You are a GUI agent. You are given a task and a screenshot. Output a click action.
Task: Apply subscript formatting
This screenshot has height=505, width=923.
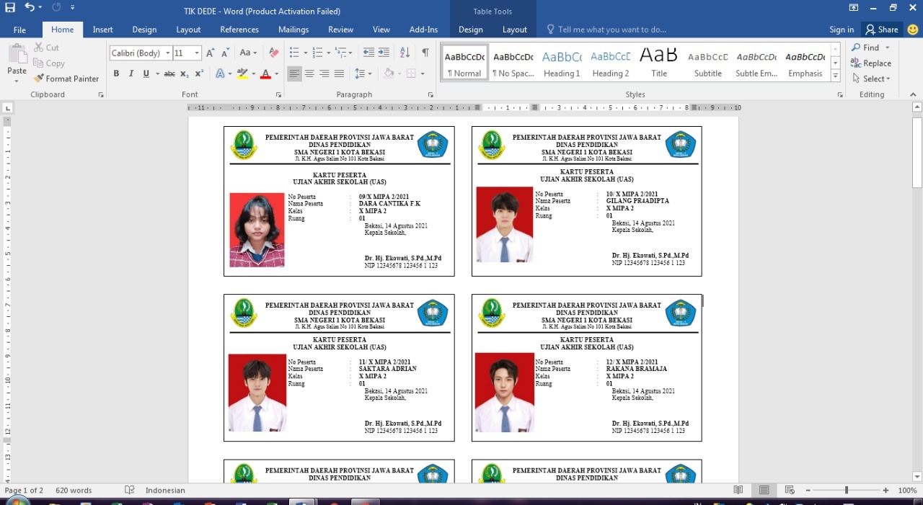pyautogui.click(x=185, y=73)
